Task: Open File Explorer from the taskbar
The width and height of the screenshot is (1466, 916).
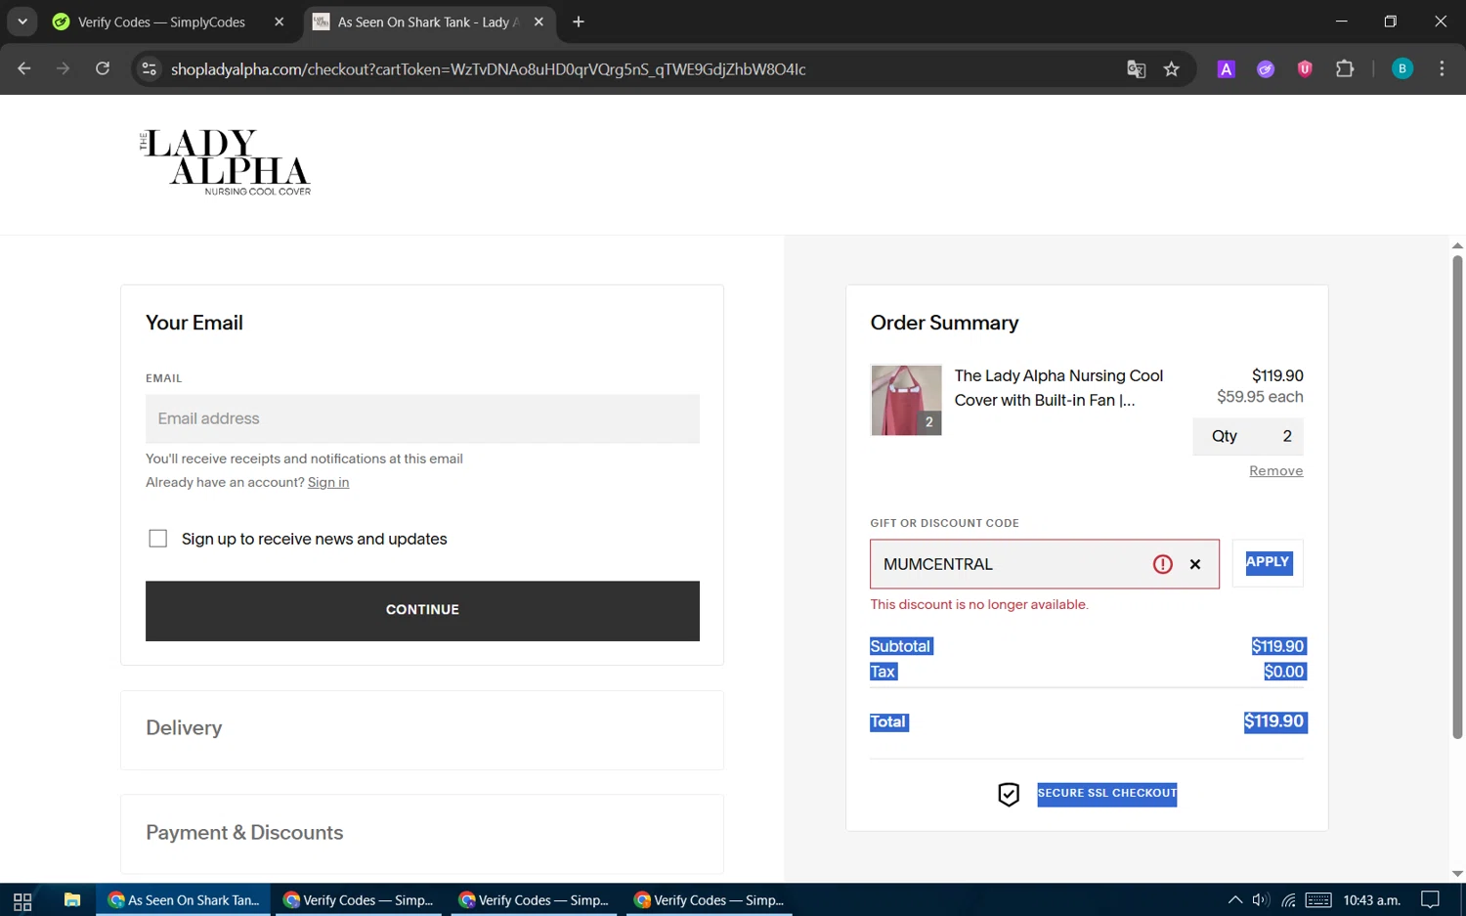Action: click(x=72, y=900)
